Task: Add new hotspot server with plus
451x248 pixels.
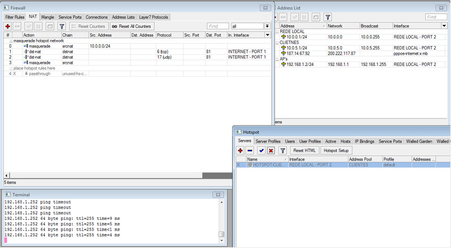Action: click(x=240, y=150)
